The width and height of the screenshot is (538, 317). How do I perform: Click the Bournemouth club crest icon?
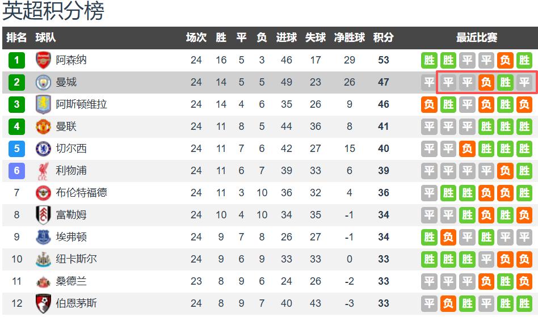[x=43, y=303]
